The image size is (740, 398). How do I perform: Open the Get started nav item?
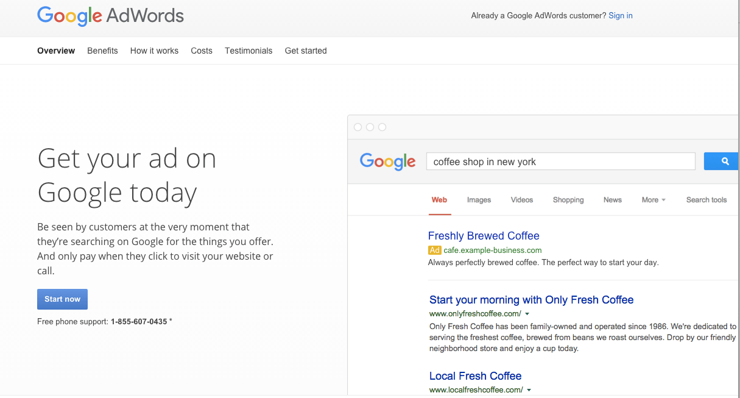click(x=306, y=51)
